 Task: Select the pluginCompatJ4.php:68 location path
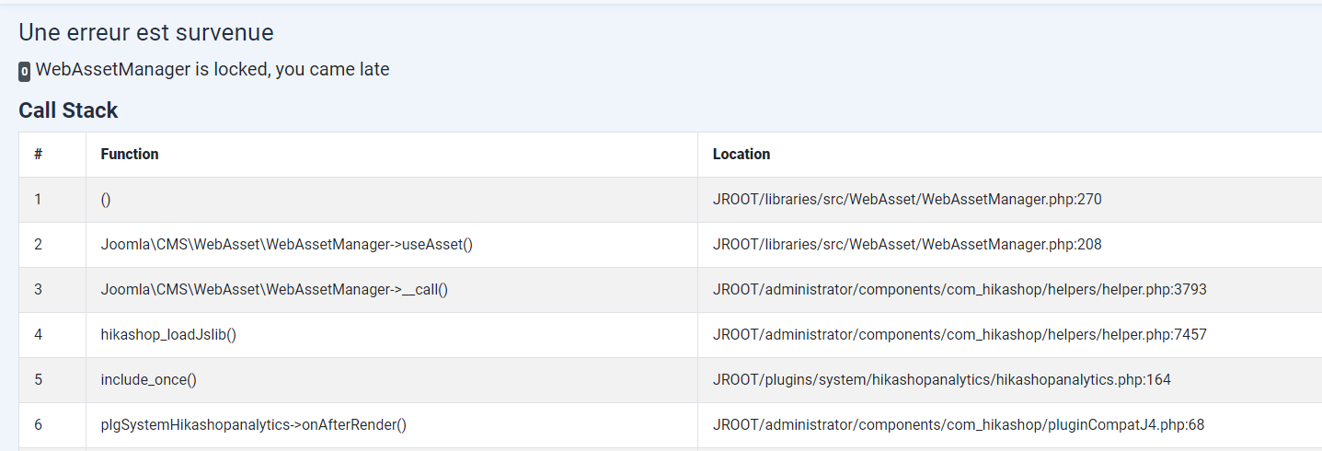[x=959, y=425]
